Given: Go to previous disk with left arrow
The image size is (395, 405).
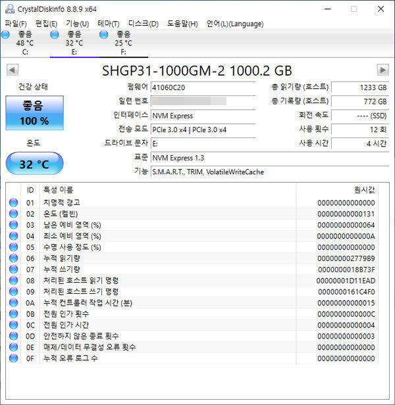Looking at the screenshot, I should (13, 70).
